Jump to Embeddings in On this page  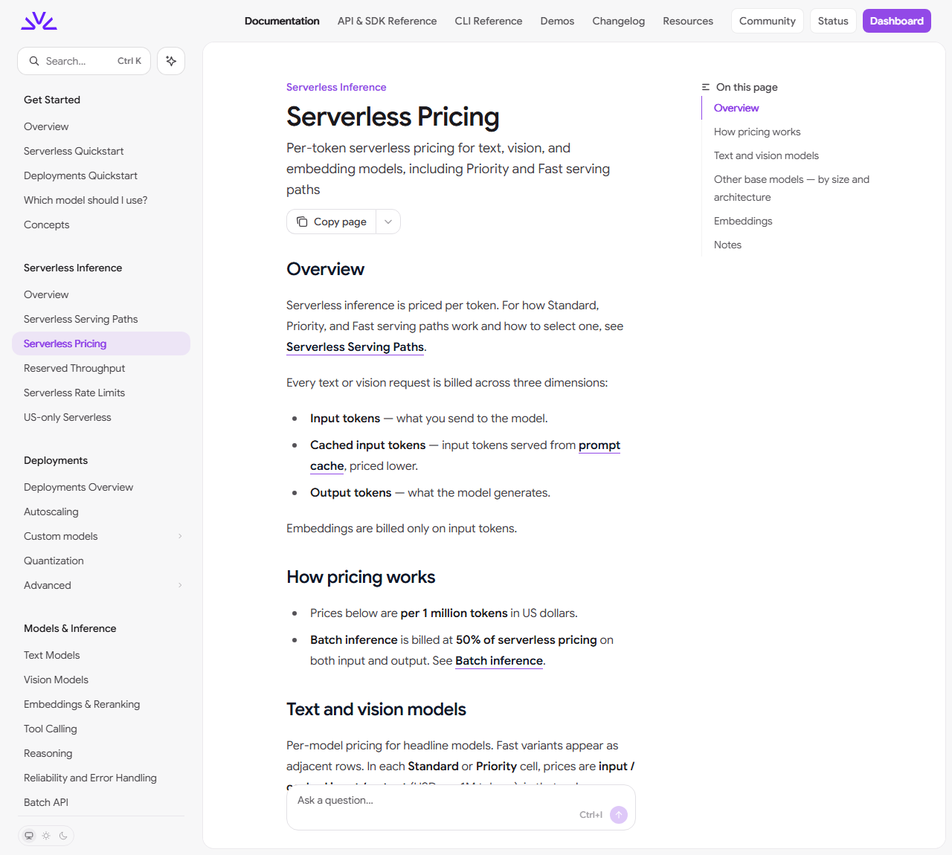(x=743, y=221)
